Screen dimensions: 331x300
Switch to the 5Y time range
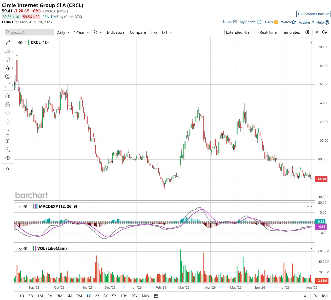click(x=114, y=296)
